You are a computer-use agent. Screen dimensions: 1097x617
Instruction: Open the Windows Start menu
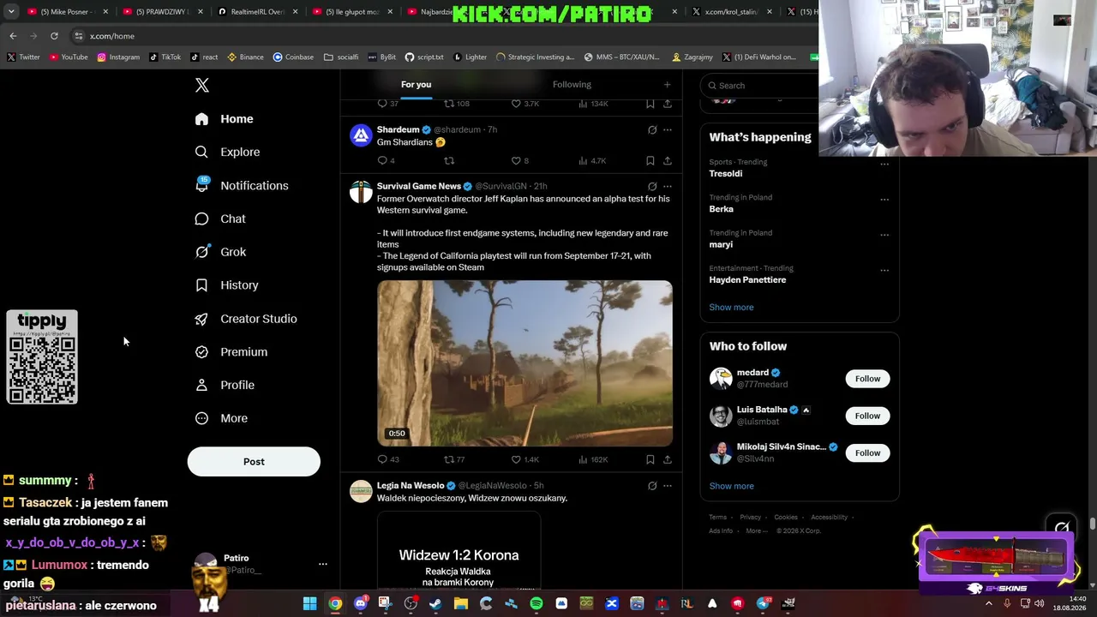point(309,603)
